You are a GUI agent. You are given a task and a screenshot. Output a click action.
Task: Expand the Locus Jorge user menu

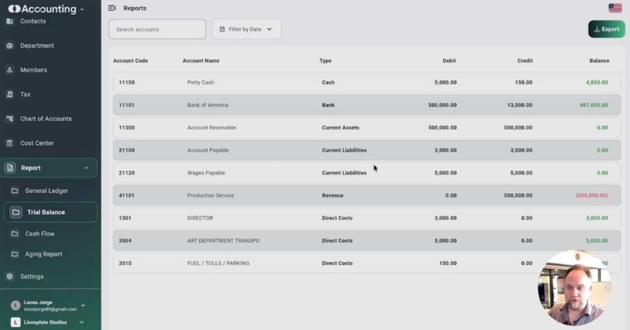click(x=83, y=305)
